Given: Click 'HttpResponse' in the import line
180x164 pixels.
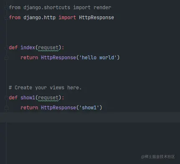Looking at the screenshot, I should tap(96, 18).
